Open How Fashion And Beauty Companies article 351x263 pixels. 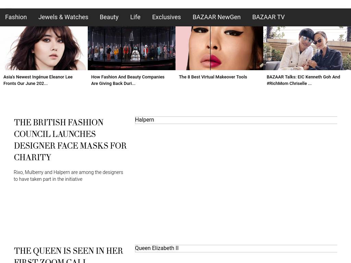pos(128,80)
